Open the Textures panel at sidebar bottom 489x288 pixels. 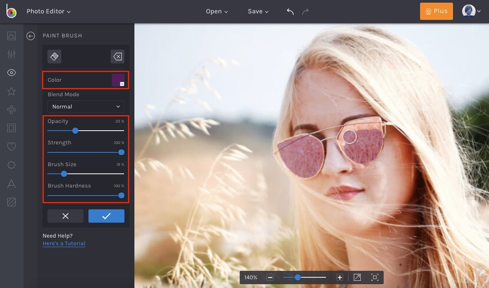11,202
